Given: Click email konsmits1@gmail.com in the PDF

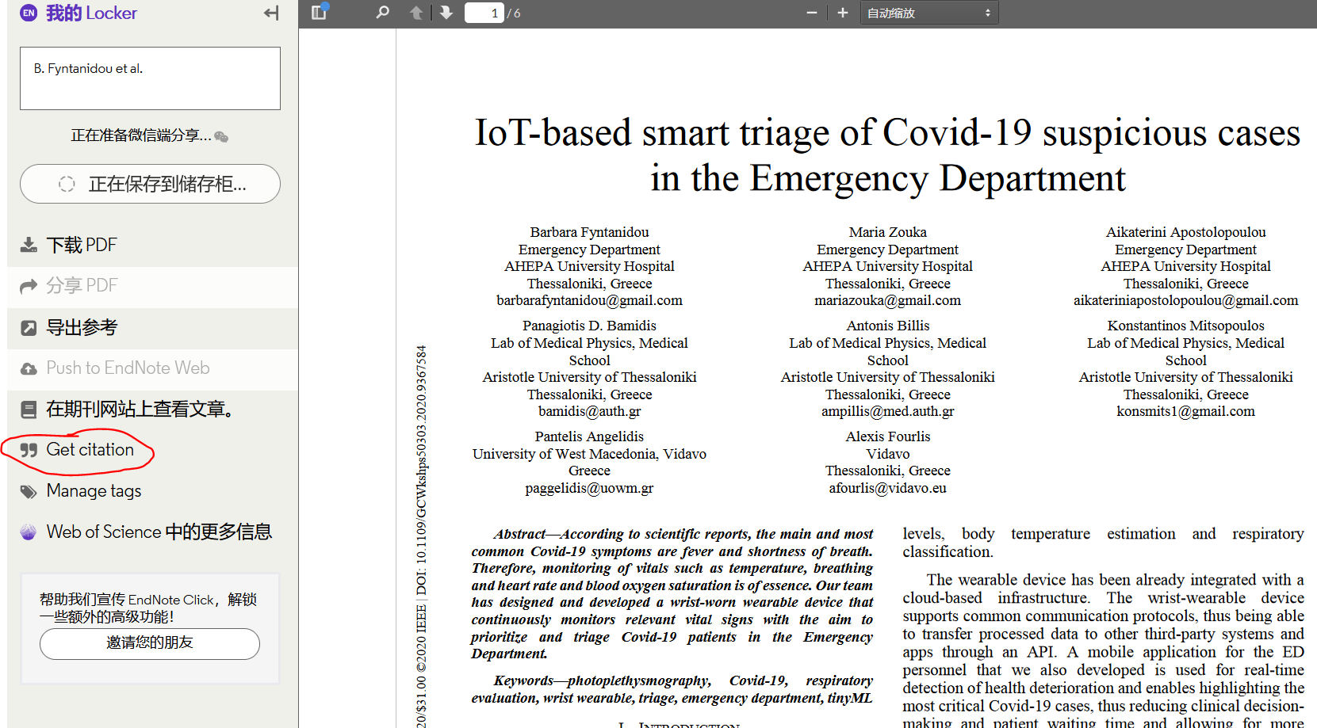Looking at the screenshot, I should tap(1185, 412).
